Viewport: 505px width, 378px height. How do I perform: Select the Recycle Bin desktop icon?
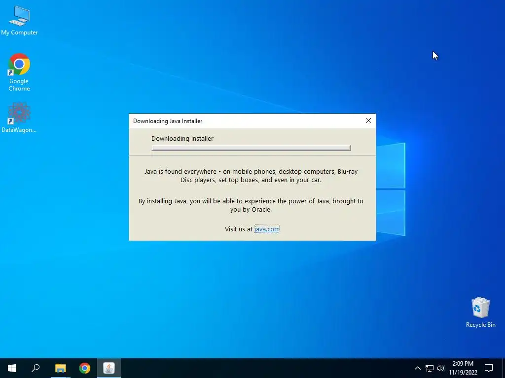(480, 312)
